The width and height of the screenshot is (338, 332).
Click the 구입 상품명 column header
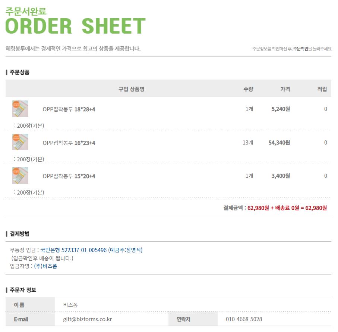(131, 89)
